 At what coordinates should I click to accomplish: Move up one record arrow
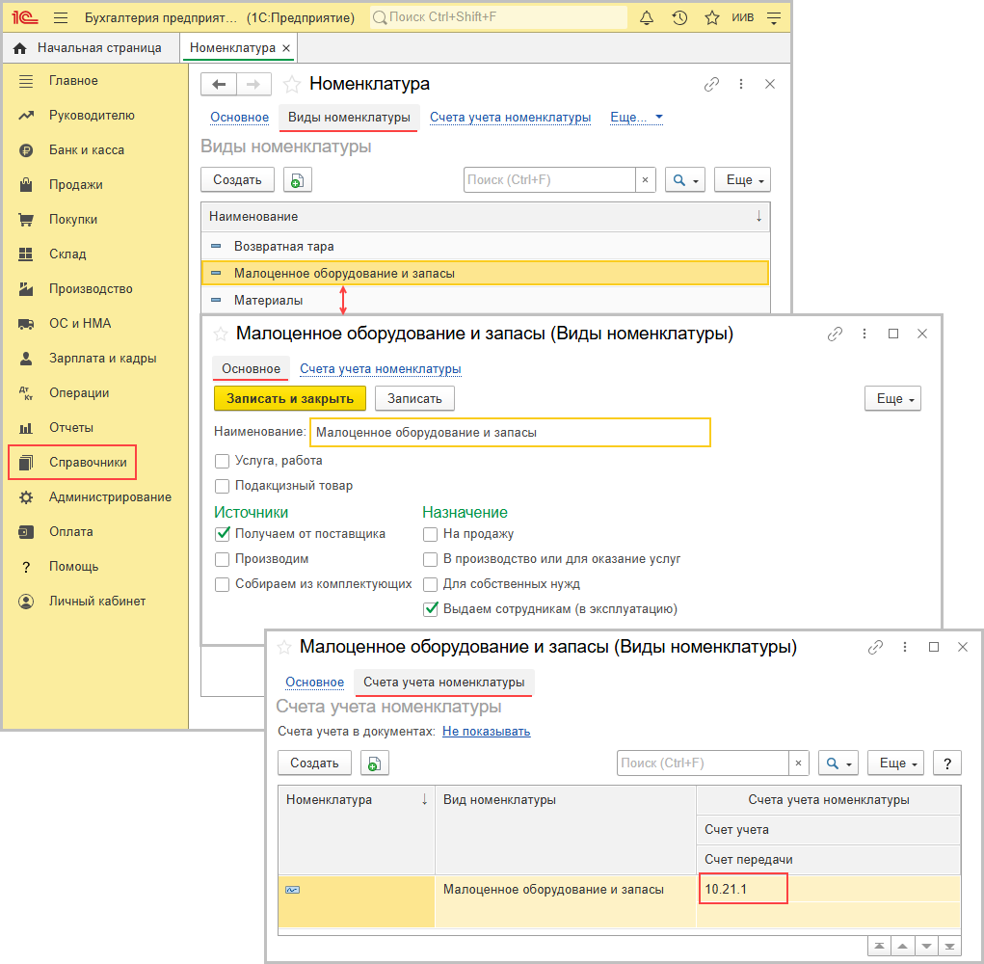(902, 946)
